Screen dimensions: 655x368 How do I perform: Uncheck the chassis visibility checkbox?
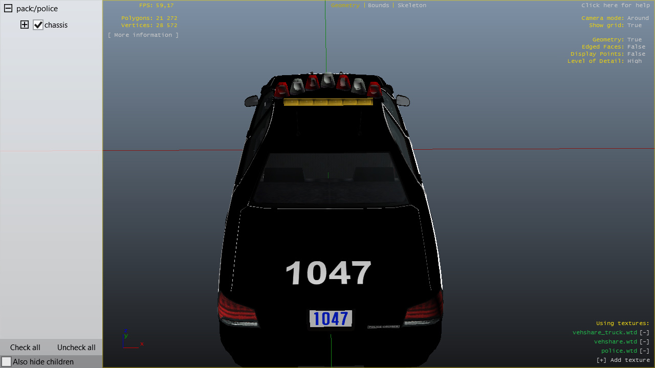pos(38,25)
